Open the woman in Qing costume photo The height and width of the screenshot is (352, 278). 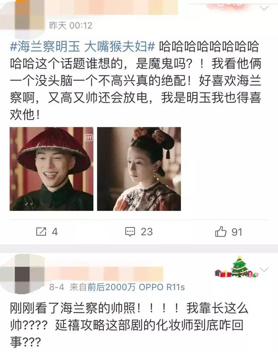click(x=139, y=169)
